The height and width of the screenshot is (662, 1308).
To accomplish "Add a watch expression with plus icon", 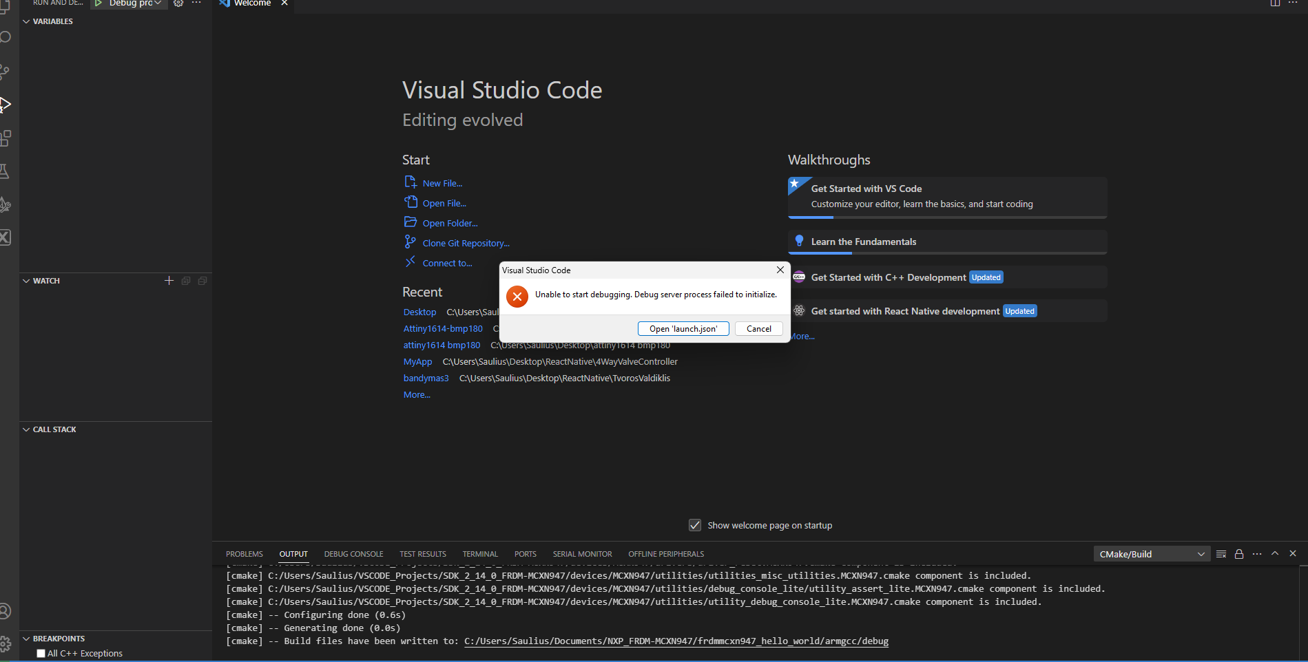I will 169,281.
